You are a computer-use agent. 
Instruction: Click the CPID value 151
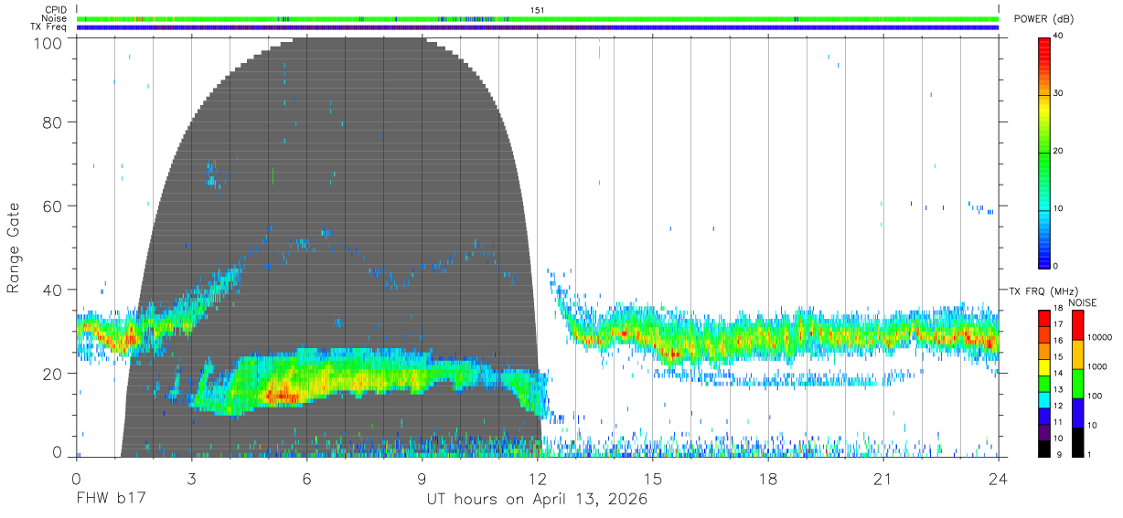click(x=538, y=10)
